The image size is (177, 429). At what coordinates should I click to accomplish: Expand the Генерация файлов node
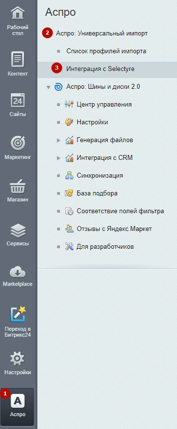(x=59, y=140)
